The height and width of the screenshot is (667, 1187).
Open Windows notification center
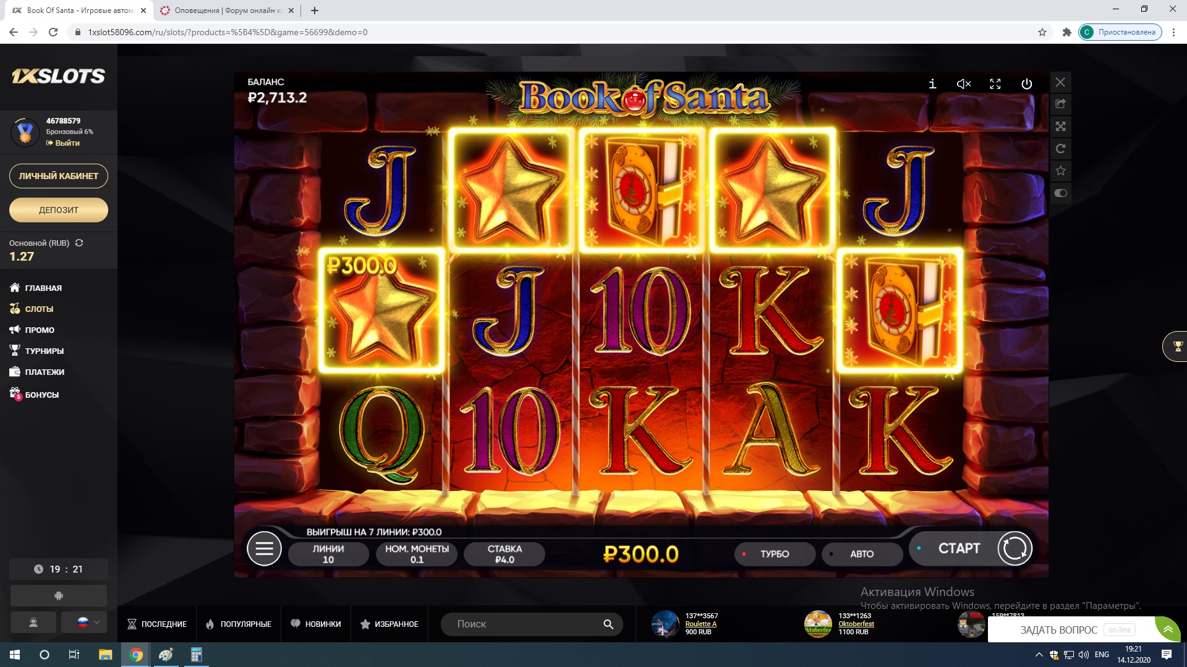(1167, 655)
